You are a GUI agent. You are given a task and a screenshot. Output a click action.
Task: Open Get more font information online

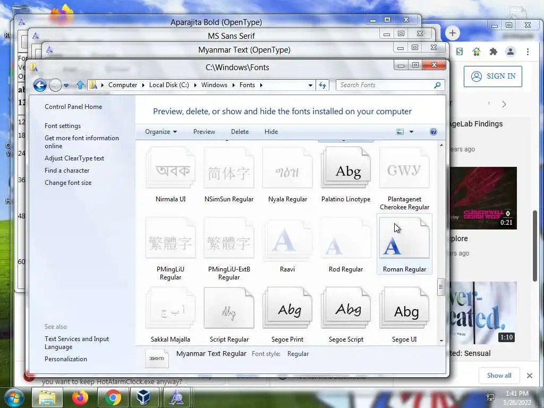81,142
